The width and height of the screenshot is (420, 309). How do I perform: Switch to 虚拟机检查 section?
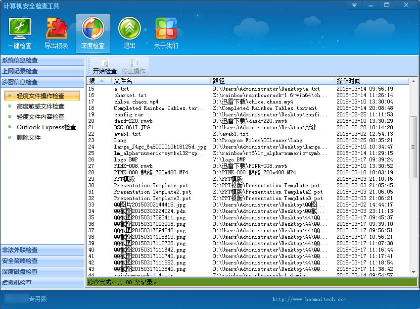coord(43,283)
